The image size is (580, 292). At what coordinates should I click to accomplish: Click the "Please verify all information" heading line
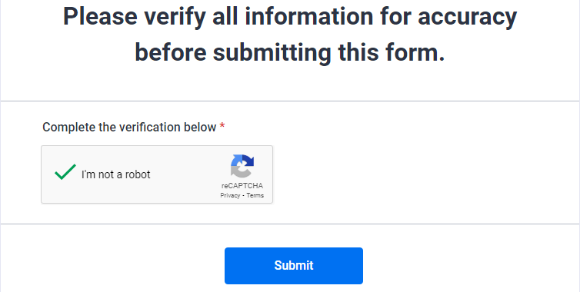[x=290, y=17]
